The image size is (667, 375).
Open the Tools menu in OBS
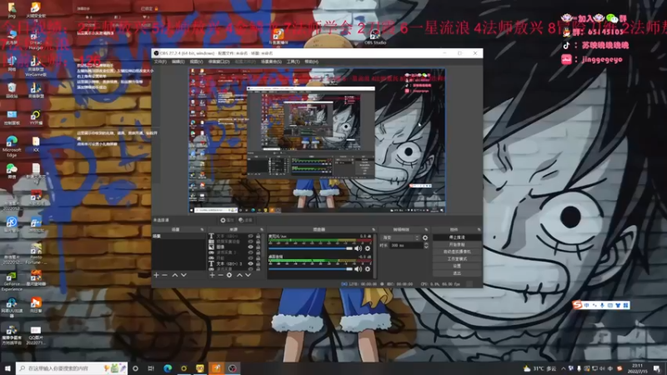click(x=293, y=62)
